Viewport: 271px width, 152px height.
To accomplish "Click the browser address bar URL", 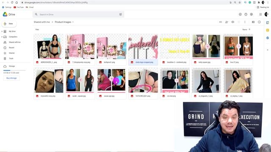I will (x=56, y=3).
